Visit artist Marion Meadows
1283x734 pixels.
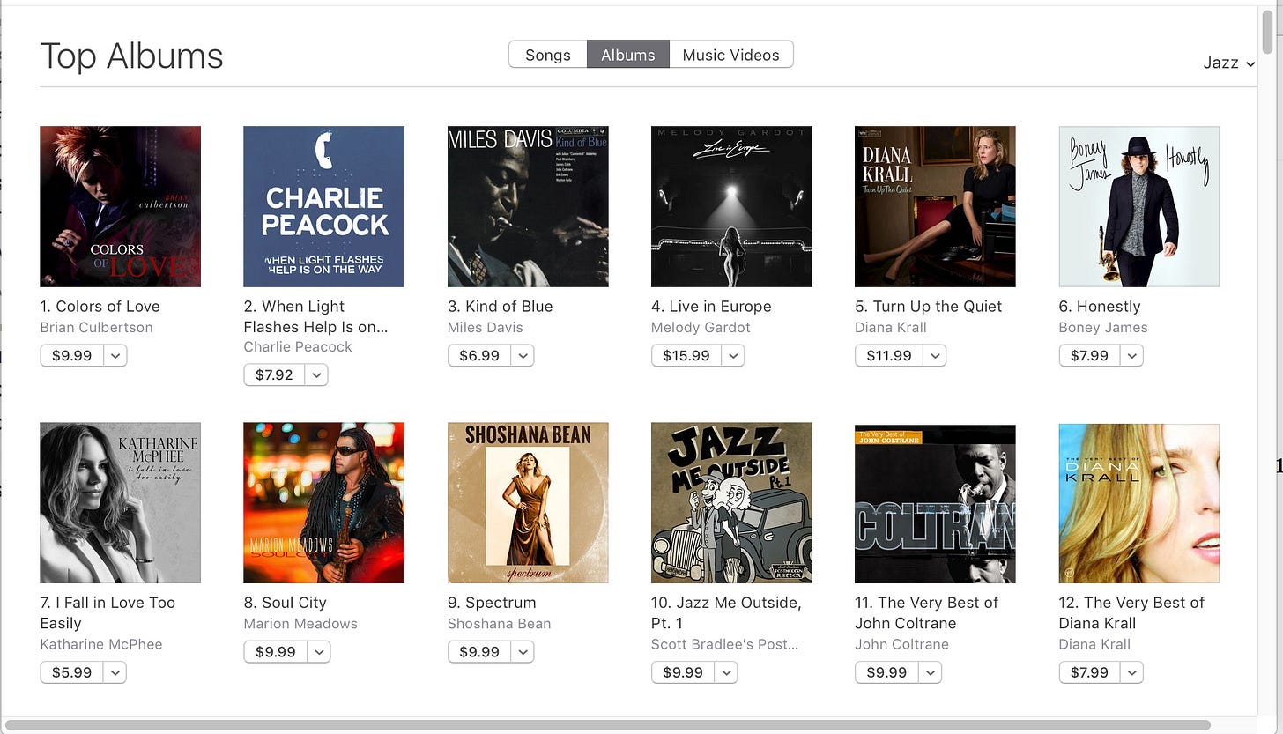tap(300, 624)
